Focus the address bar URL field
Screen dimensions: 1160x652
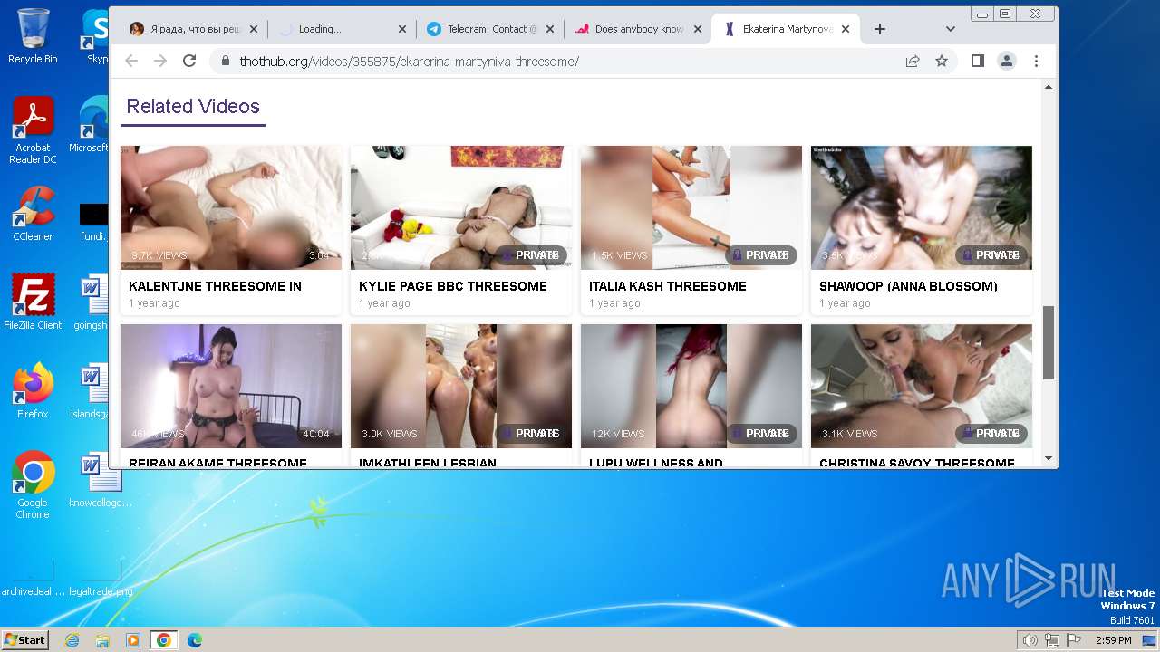pyautogui.click(x=562, y=62)
